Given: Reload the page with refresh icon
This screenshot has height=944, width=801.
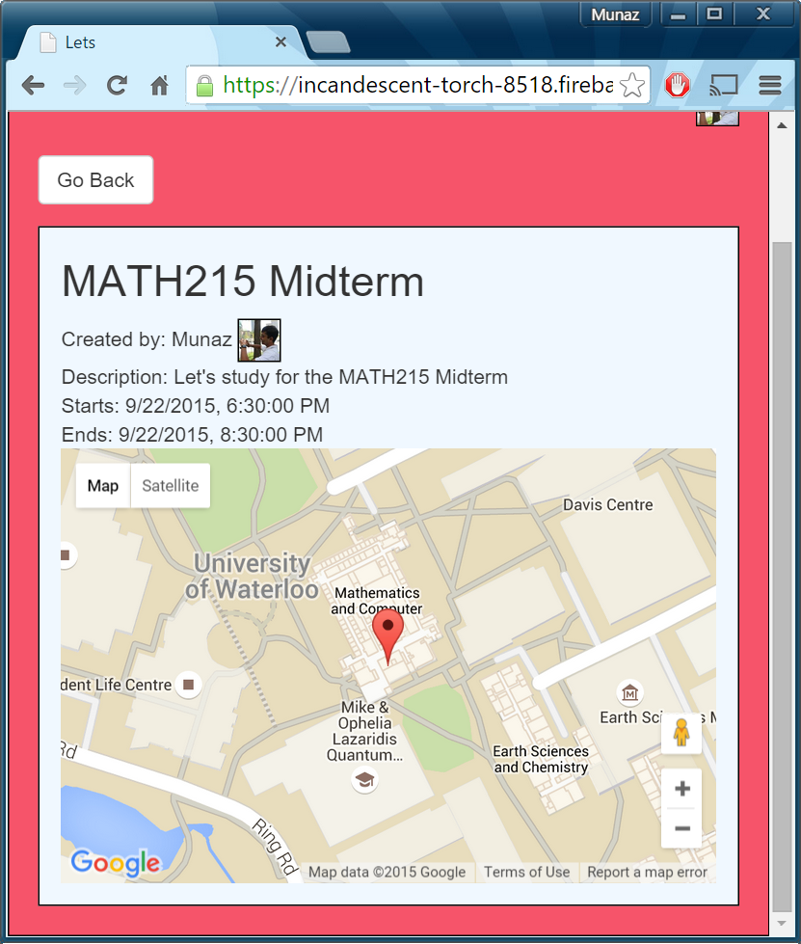Looking at the screenshot, I should coord(117,86).
